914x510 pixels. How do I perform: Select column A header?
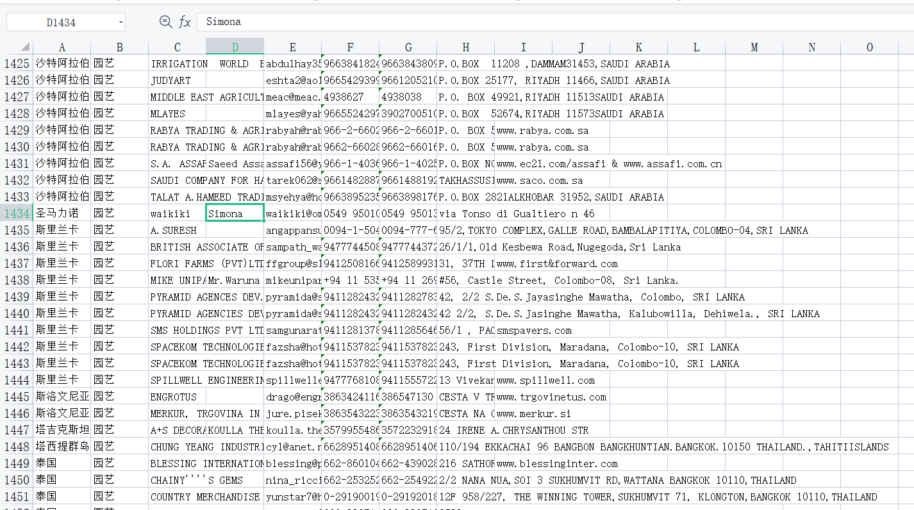coord(62,47)
